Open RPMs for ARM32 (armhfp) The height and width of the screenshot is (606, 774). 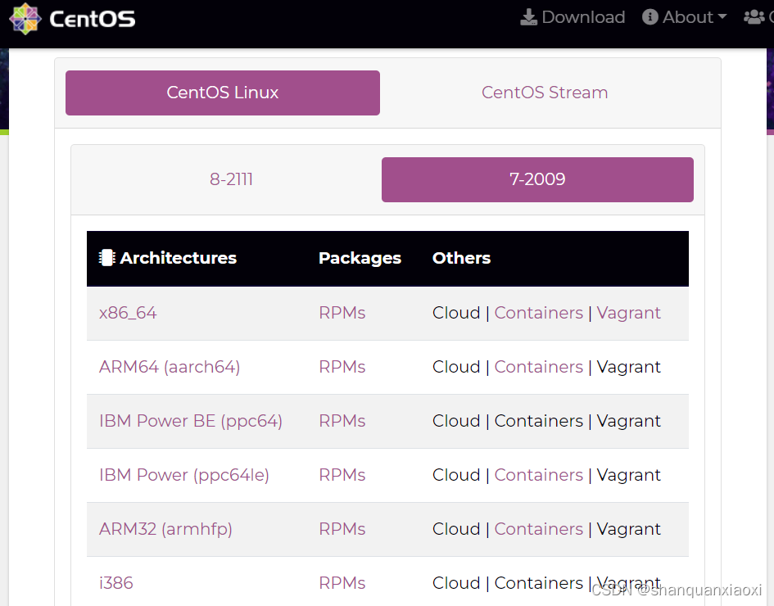(x=342, y=529)
